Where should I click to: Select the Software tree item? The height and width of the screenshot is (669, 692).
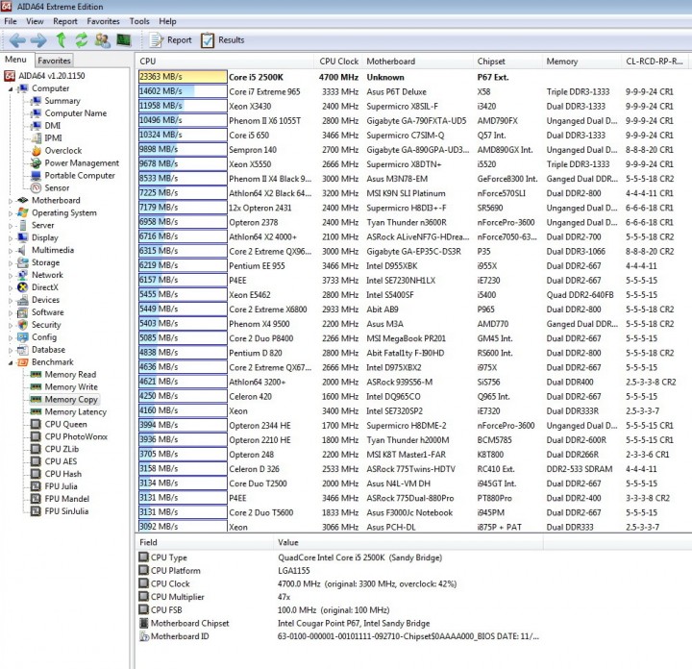click(48, 312)
